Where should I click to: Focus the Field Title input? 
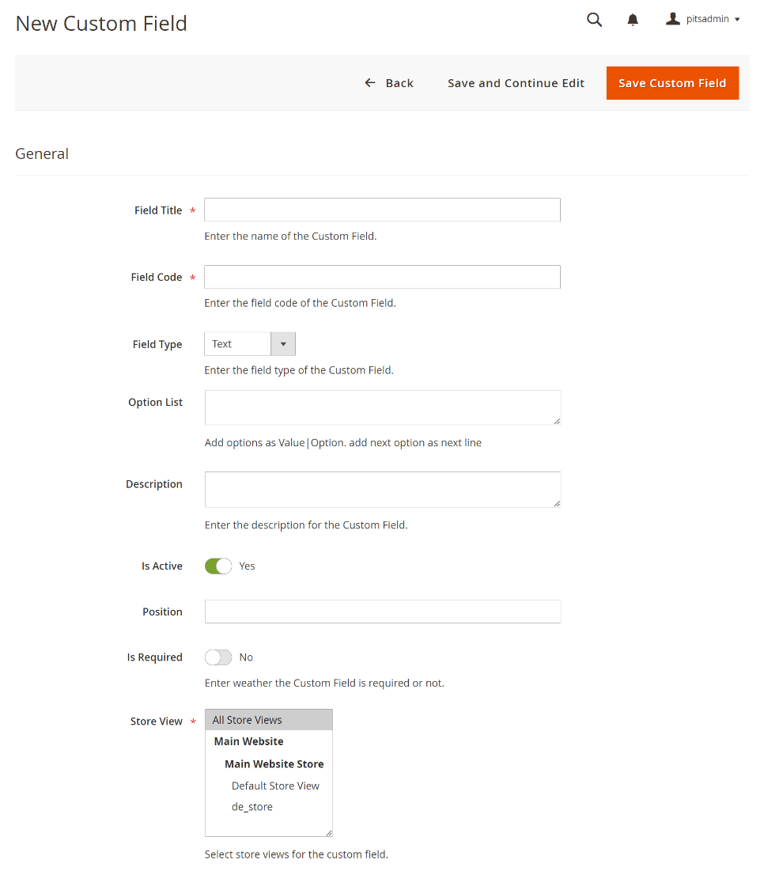[382, 210]
